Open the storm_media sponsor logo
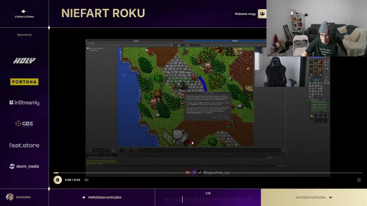Screen dimensions: 367x206 24,166
